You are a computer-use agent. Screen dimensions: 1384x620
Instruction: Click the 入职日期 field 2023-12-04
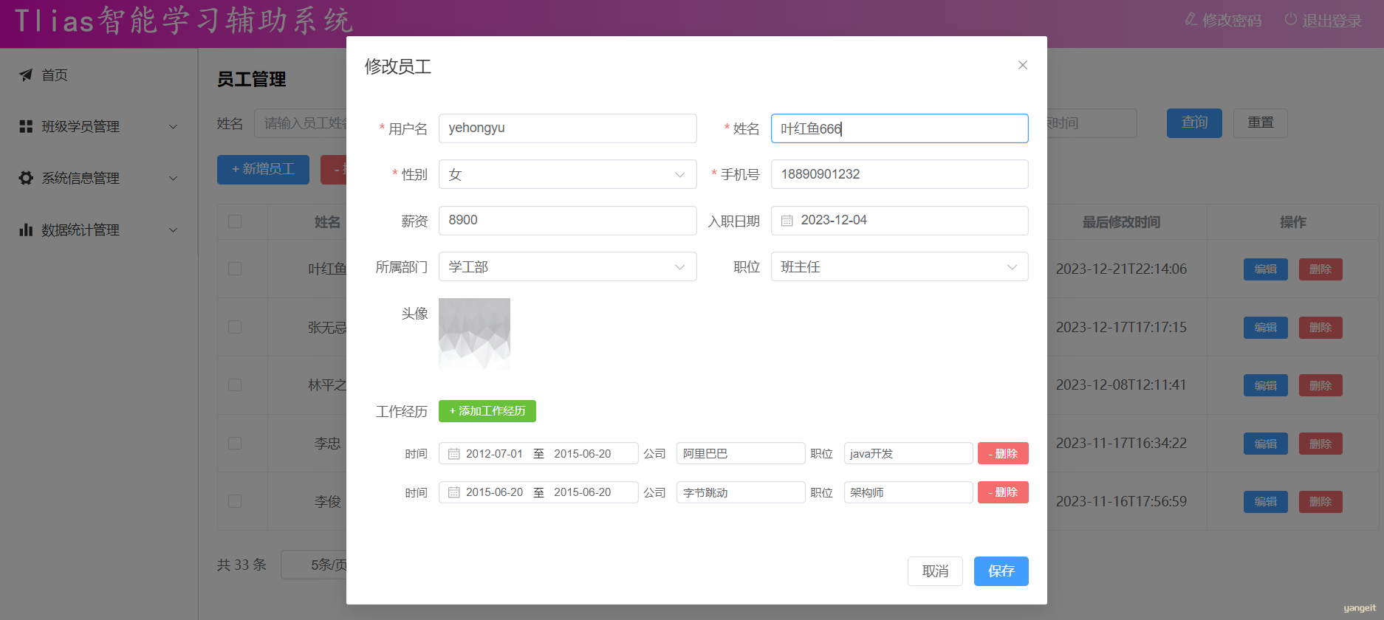click(x=900, y=221)
